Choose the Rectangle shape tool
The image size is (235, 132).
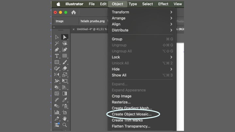(57, 62)
